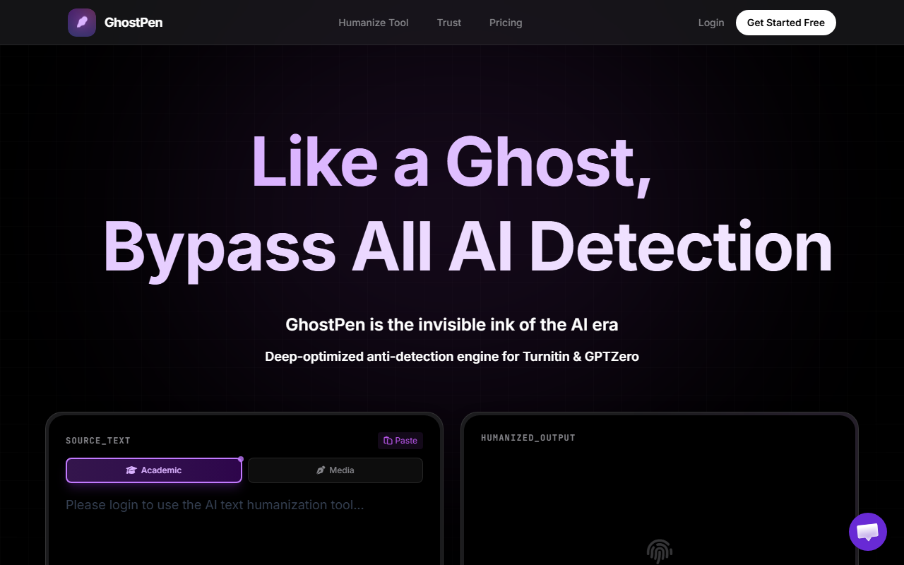Image resolution: width=904 pixels, height=565 pixels.
Task: Select the Media mode tab
Action: pos(335,470)
